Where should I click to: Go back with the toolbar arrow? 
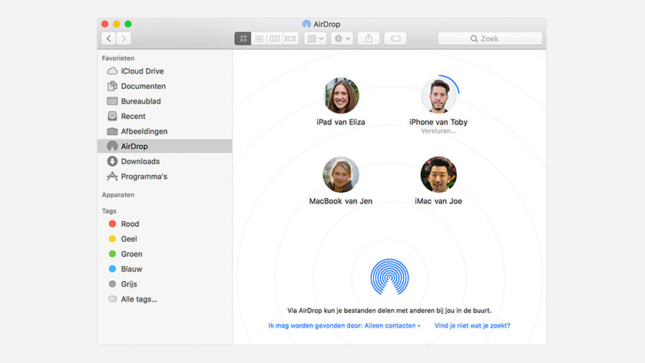(109, 38)
